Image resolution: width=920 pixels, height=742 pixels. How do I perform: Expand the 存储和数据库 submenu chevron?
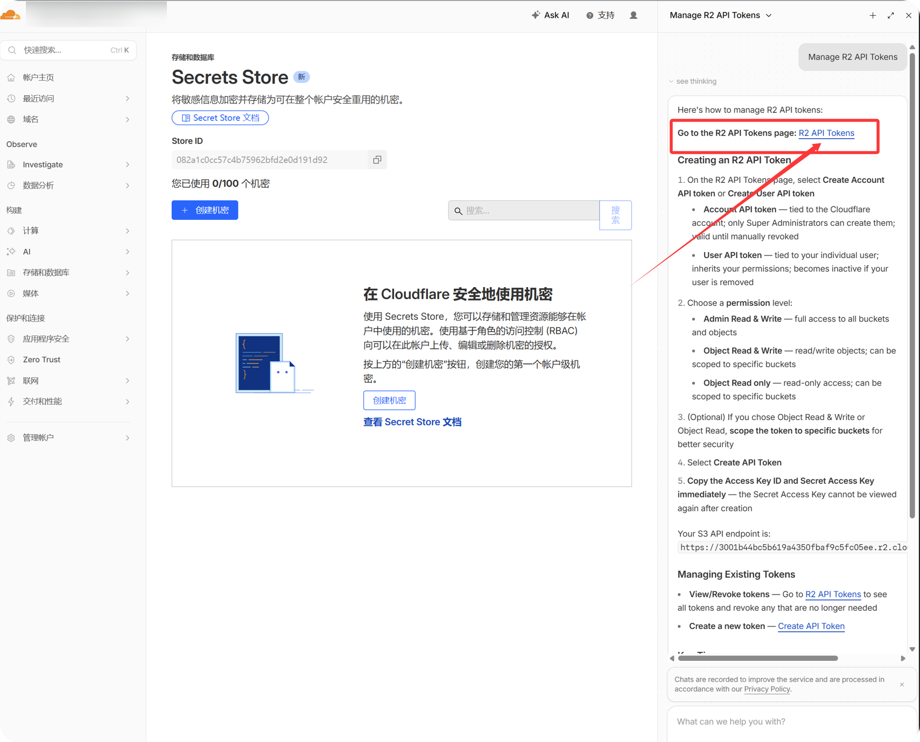128,273
